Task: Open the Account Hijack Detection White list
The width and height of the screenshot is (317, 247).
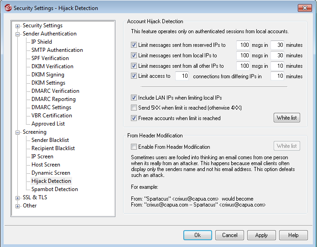Action: (x=287, y=118)
